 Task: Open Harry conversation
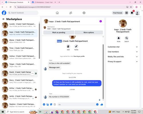(19, 81)
